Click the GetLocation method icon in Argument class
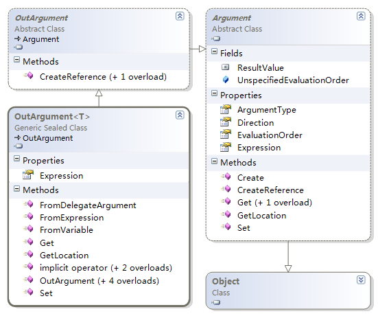378x316 pixels. 226,214
